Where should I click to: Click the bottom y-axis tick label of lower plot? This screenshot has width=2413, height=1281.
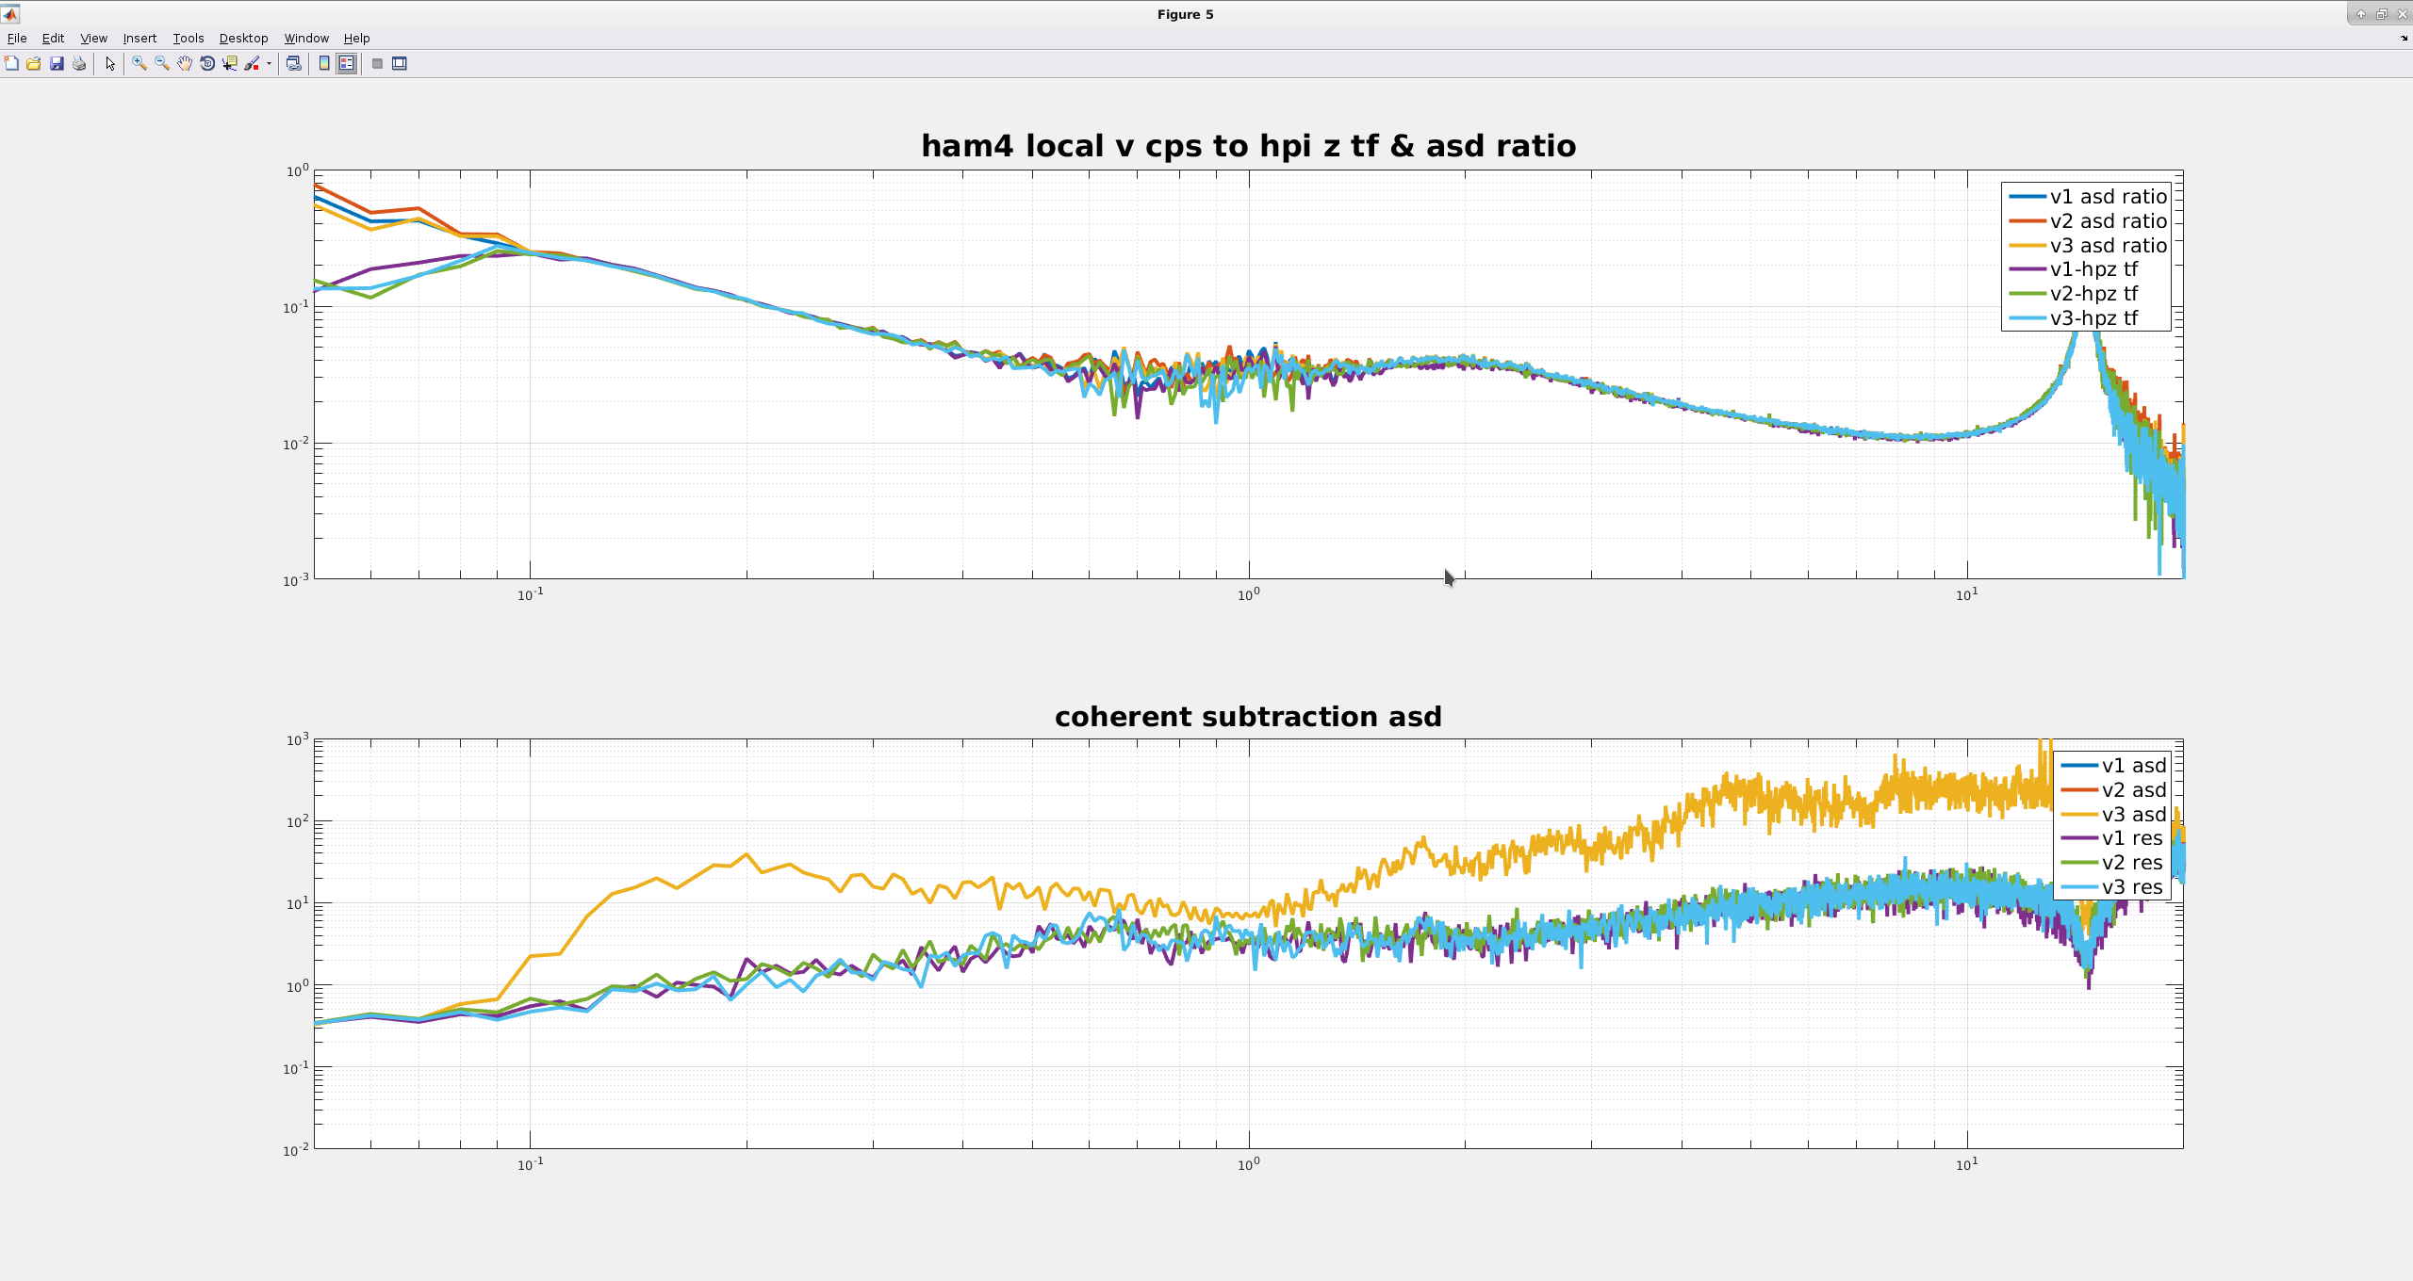[x=297, y=1149]
